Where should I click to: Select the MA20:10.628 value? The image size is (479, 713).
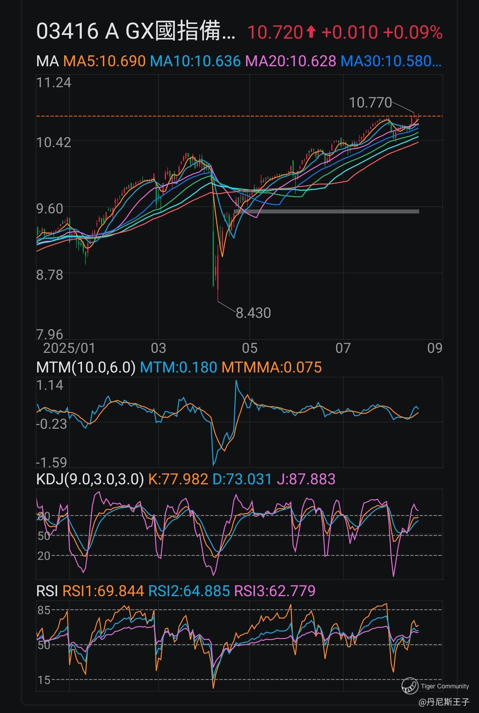tap(291, 61)
